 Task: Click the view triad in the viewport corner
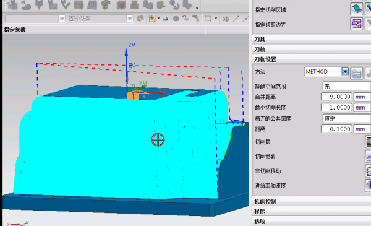tap(18, 224)
